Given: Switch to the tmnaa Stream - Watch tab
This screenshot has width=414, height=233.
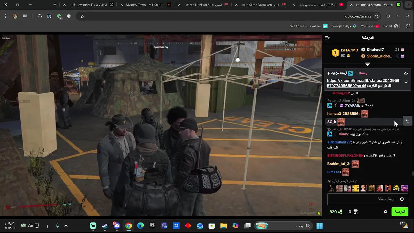Looking at the screenshot, I should [375, 5].
